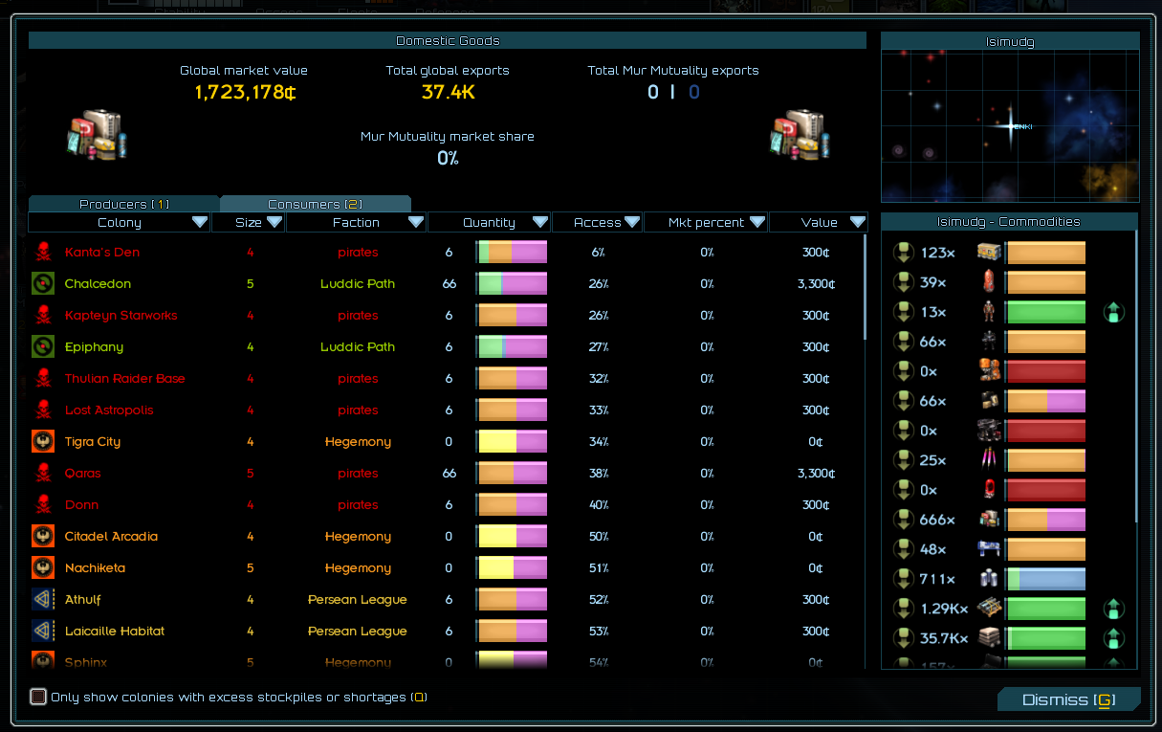1162x732 pixels.
Task: Select the Consumers (2) tab
Action: (316, 204)
